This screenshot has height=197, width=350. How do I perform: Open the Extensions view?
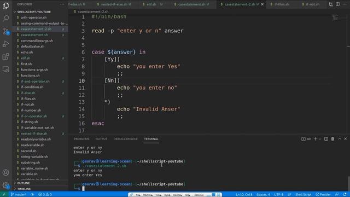pos(6,56)
